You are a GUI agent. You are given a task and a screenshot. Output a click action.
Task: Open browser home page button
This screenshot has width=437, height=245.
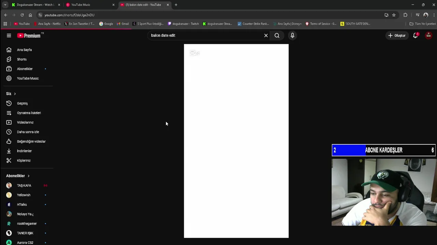tap(30, 15)
